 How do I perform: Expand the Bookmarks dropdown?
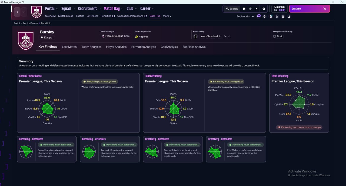245,16
